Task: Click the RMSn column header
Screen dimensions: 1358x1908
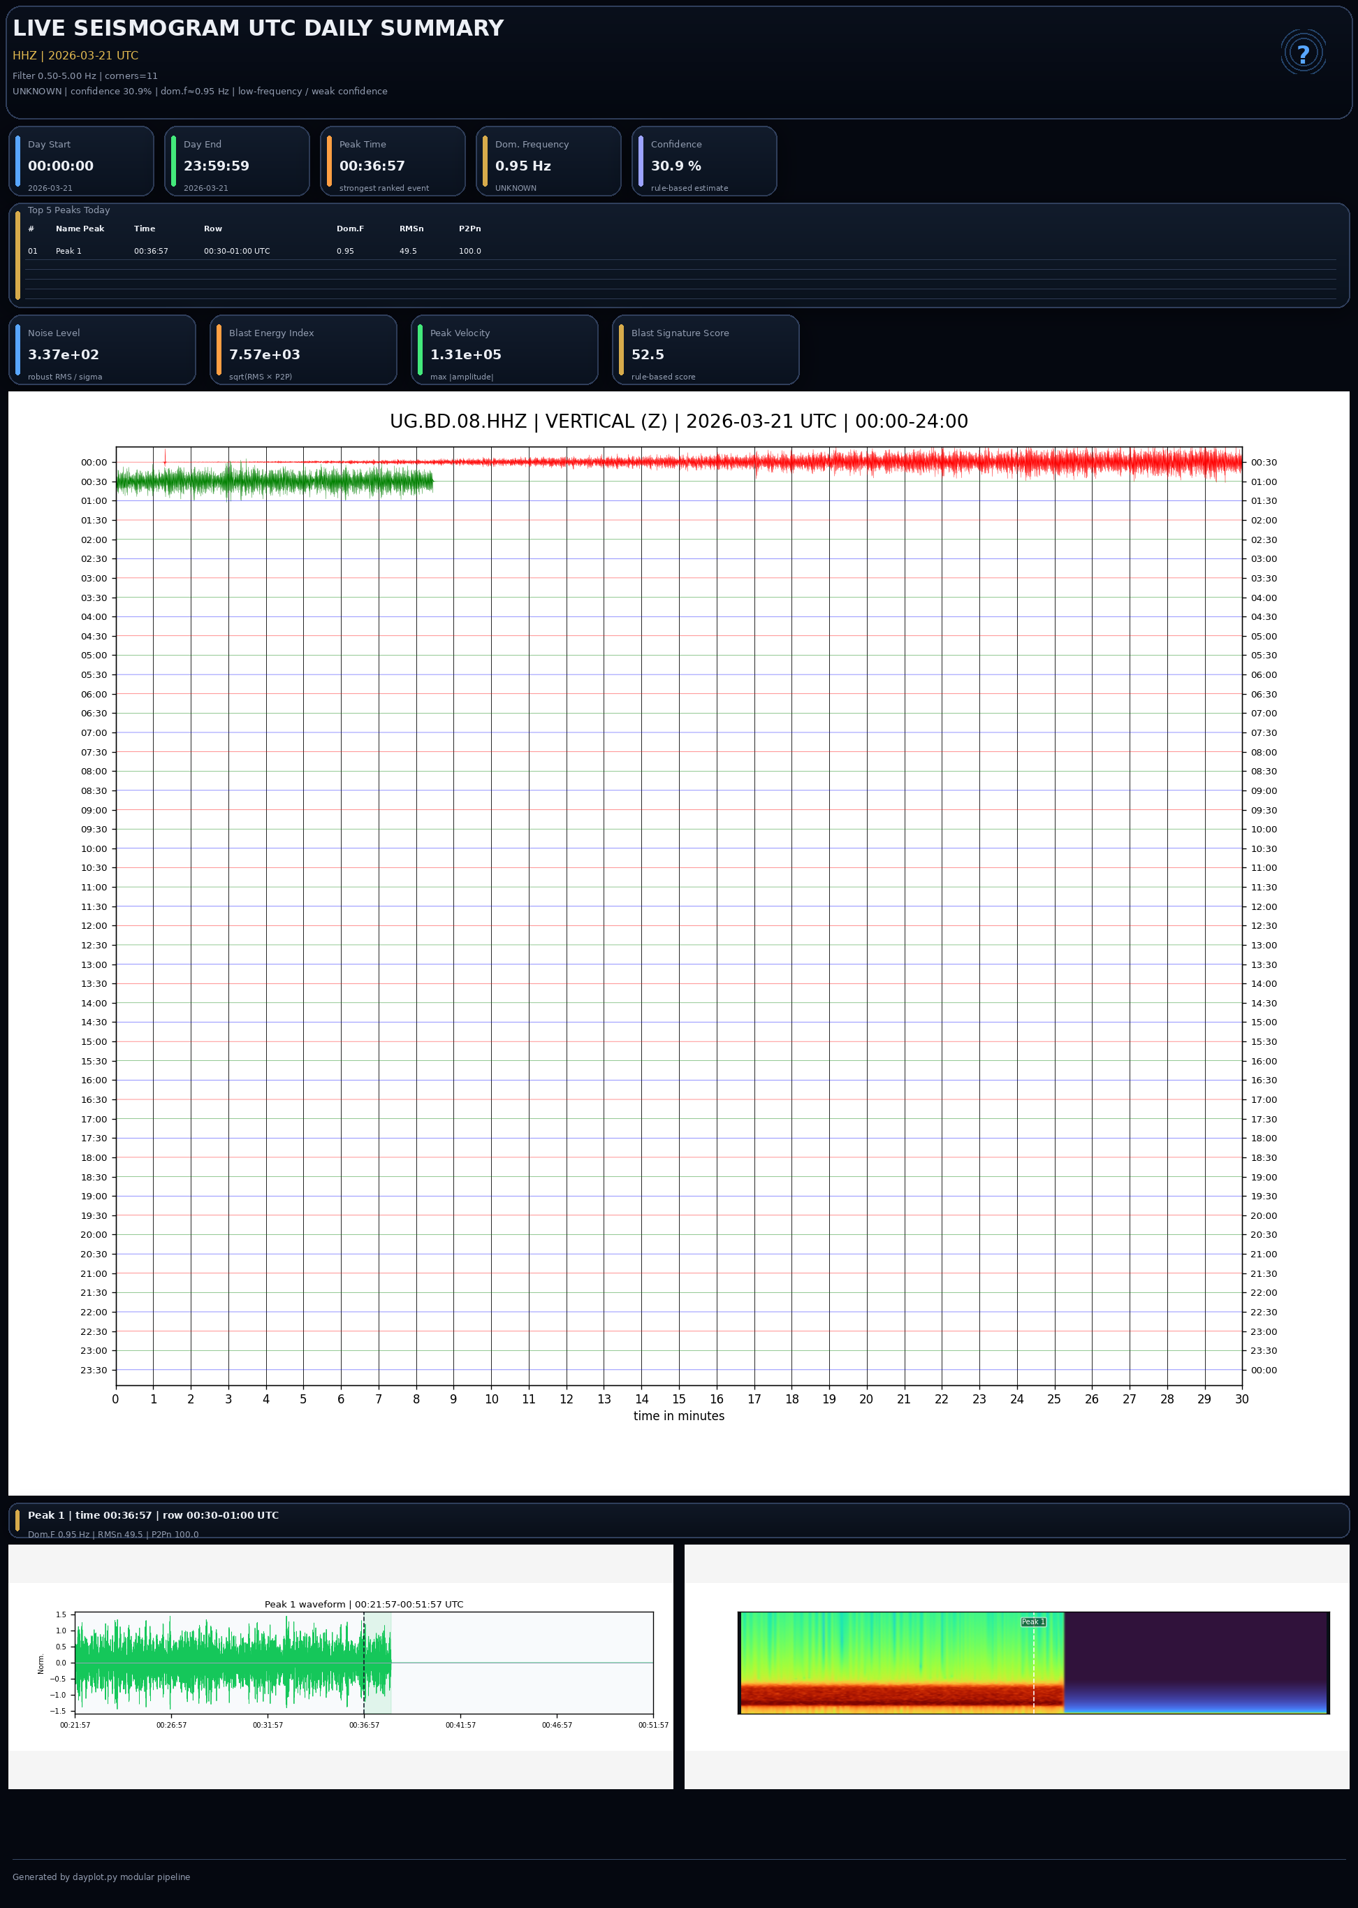Action: pos(411,229)
